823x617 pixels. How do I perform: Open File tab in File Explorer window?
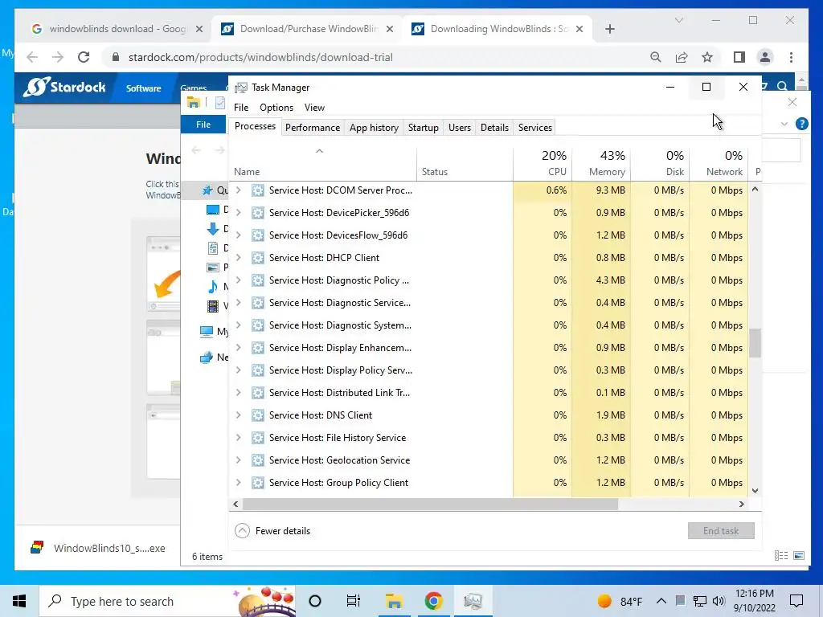203,125
